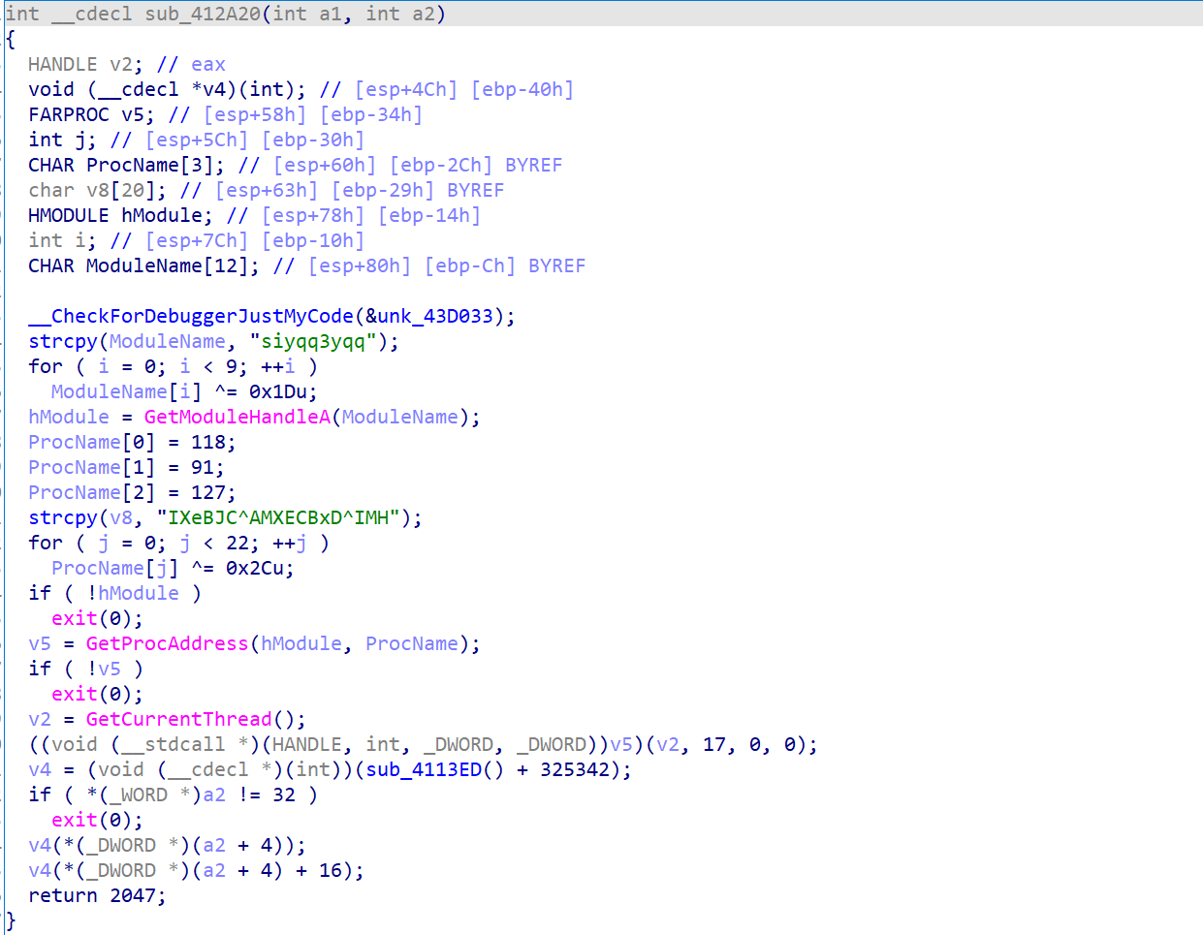1203x935 pixels.
Task: Select the number 32 in the a2 comparison
Action: pos(284,795)
